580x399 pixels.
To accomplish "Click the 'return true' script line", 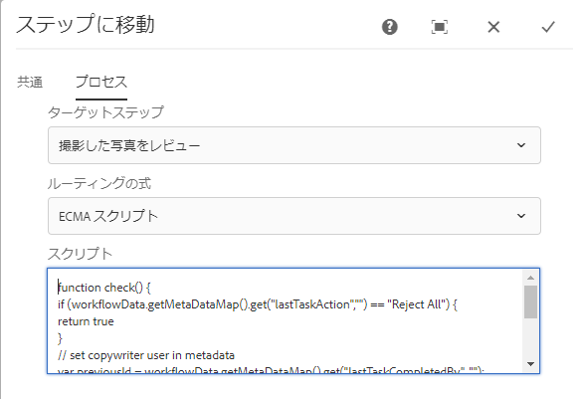I will click(86, 321).
